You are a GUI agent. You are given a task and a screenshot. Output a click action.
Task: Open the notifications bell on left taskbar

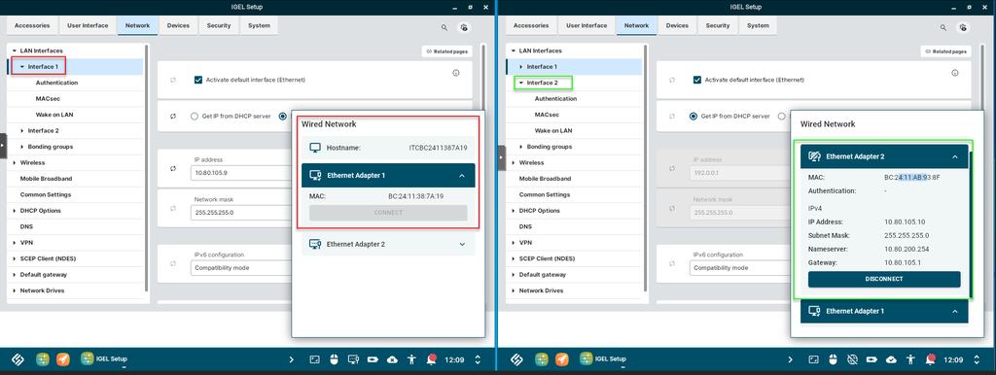(x=432, y=359)
